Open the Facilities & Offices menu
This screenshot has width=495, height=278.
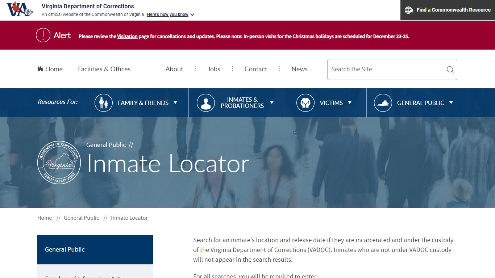[x=104, y=69]
